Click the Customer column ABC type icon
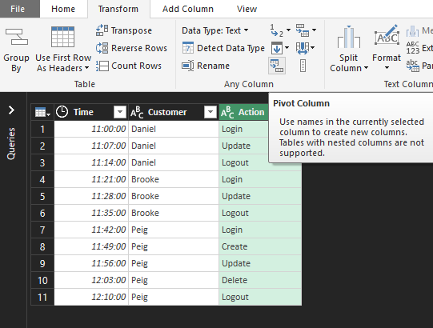Viewport: 433px width, 328px height. click(137, 112)
